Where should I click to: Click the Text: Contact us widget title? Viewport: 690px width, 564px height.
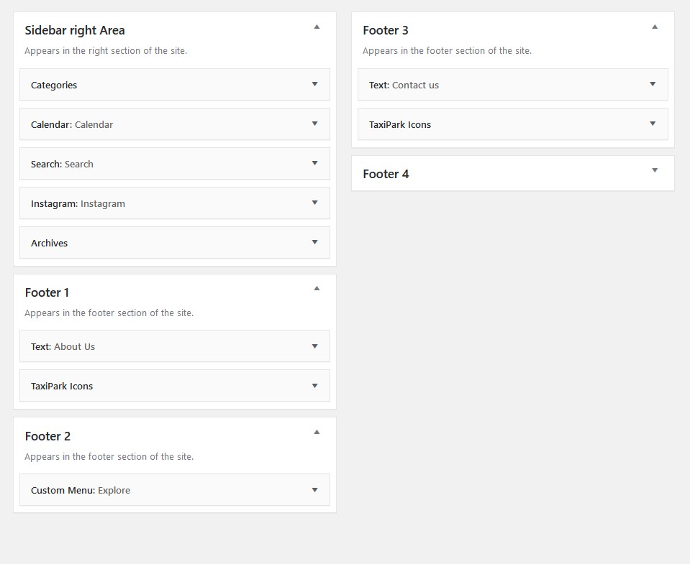[404, 85]
